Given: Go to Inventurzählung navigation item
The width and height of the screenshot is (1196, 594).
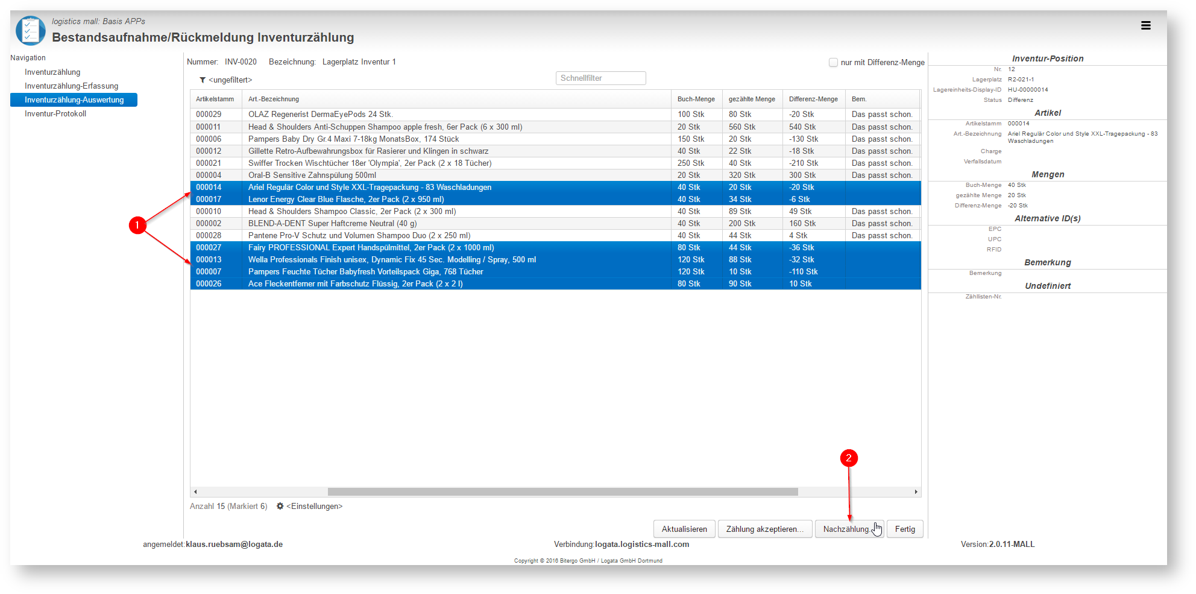Looking at the screenshot, I should tap(52, 72).
